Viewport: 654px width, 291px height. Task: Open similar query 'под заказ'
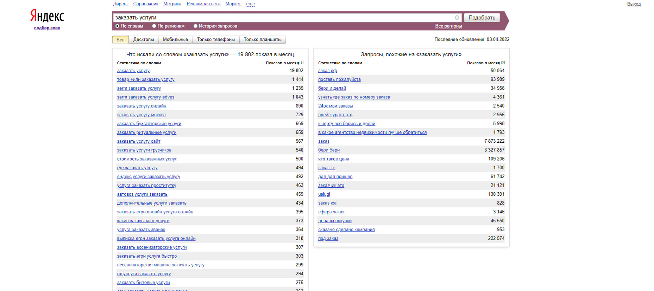[x=328, y=238]
